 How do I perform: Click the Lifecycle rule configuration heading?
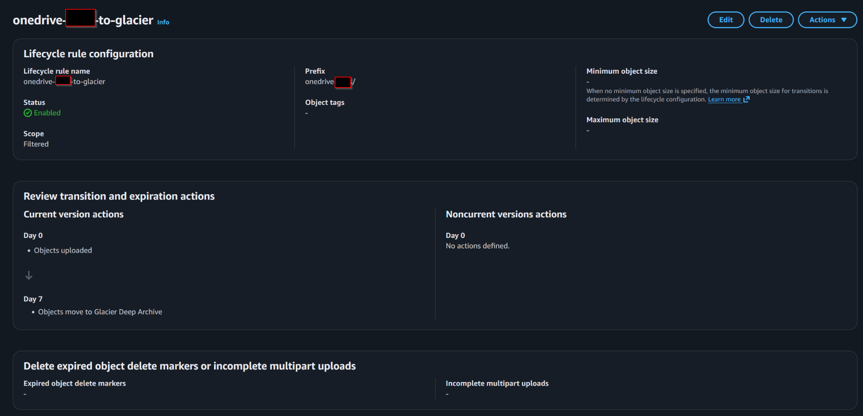click(x=88, y=54)
